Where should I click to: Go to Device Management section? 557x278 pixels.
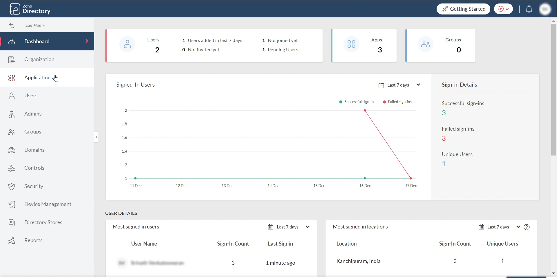point(48,204)
